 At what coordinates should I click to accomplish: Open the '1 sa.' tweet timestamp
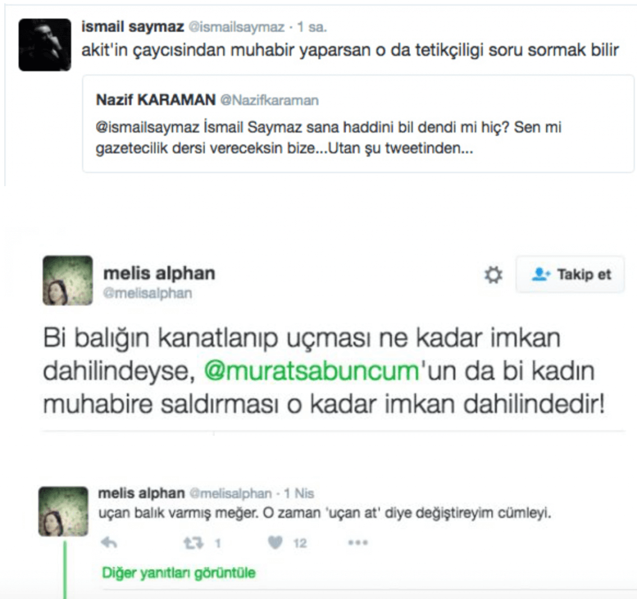click(x=312, y=27)
